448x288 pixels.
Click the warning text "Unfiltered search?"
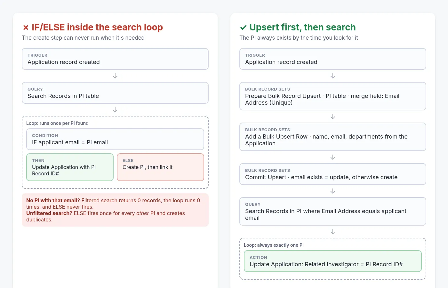pyautogui.click(x=49, y=213)
